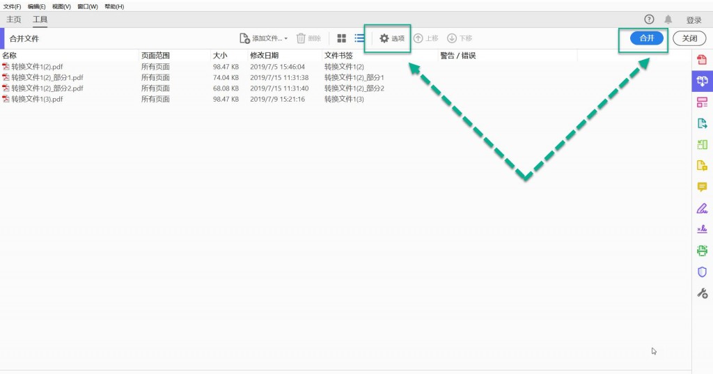This screenshot has height=374, width=713.
Task: Click the size value 74.04 KB
Action: click(226, 77)
